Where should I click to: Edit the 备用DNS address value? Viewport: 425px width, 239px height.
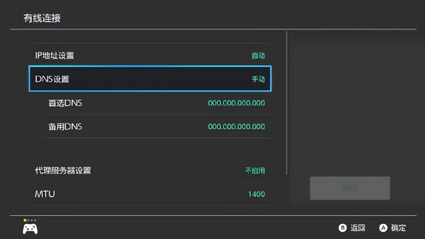tap(236, 126)
